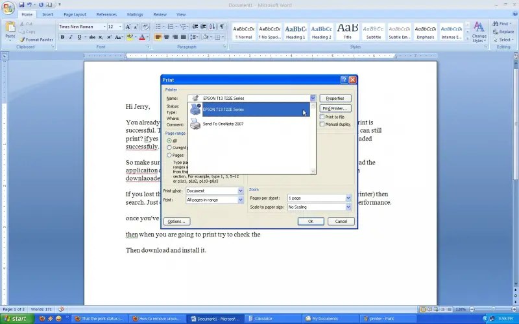Expand the Underline style dropdown arrow

pos(86,37)
